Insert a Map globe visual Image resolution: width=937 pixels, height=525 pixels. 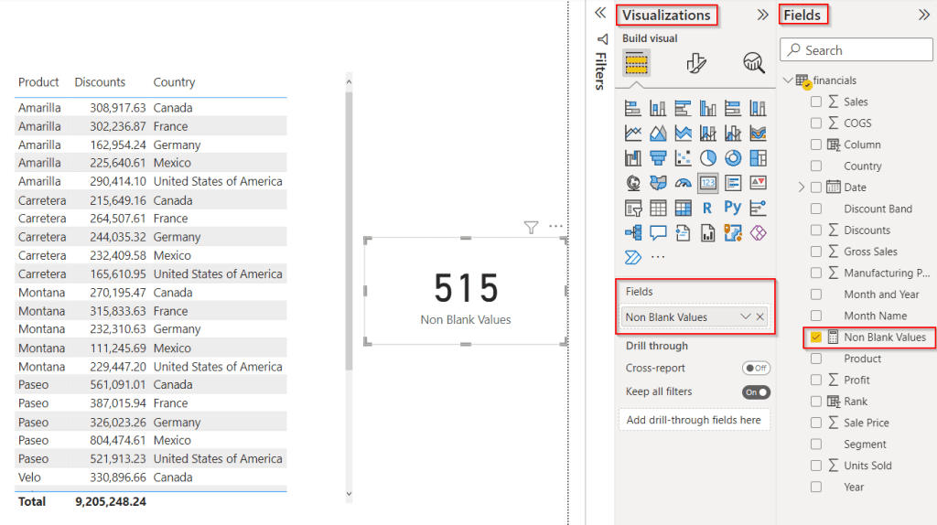click(633, 183)
